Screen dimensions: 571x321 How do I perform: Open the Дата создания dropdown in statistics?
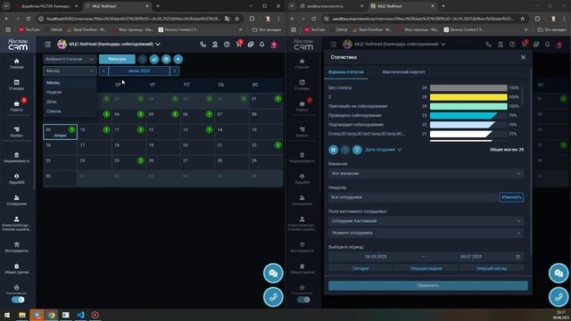(383, 150)
